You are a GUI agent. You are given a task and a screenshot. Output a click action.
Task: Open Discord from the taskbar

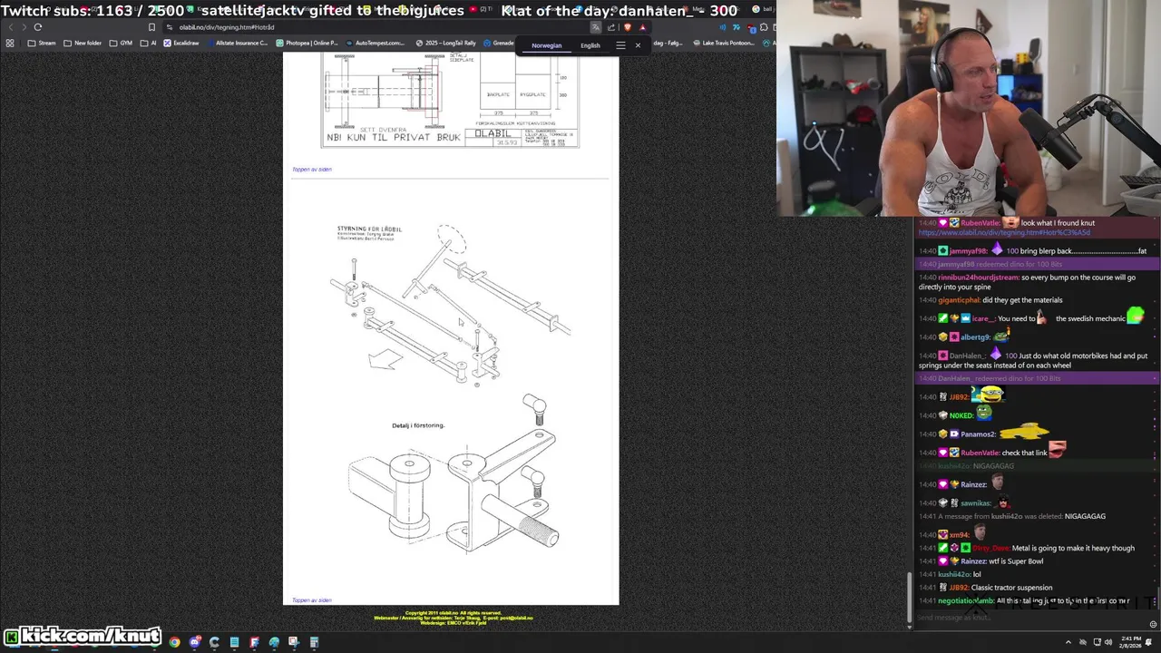pos(195,642)
